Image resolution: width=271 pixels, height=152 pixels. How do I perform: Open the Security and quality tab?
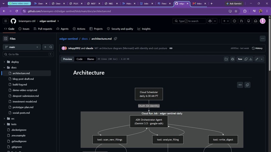tap(120, 29)
